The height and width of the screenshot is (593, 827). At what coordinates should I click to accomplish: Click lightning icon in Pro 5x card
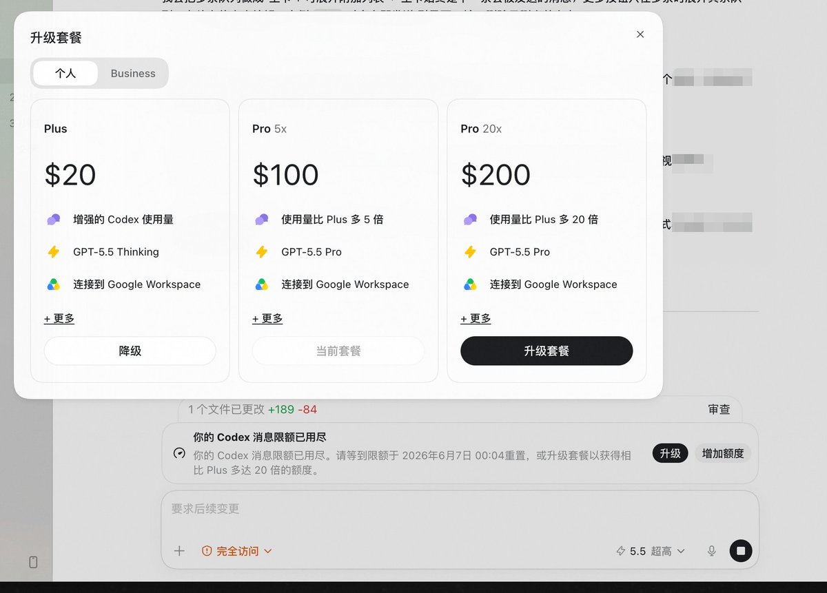click(262, 252)
